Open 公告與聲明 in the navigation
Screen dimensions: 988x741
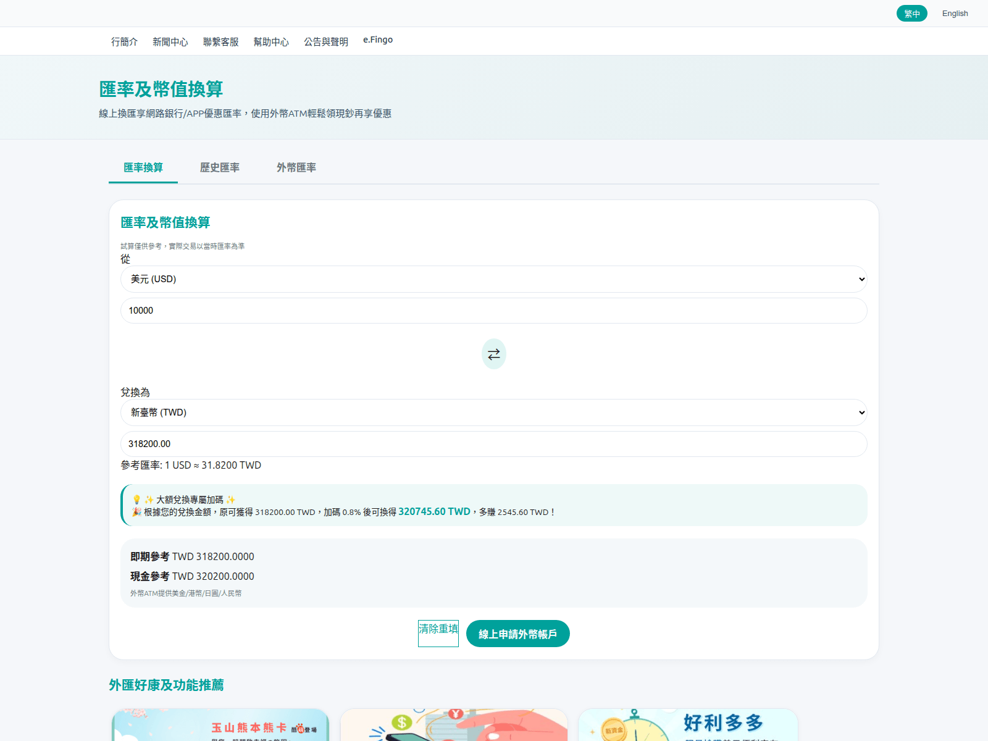point(326,41)
